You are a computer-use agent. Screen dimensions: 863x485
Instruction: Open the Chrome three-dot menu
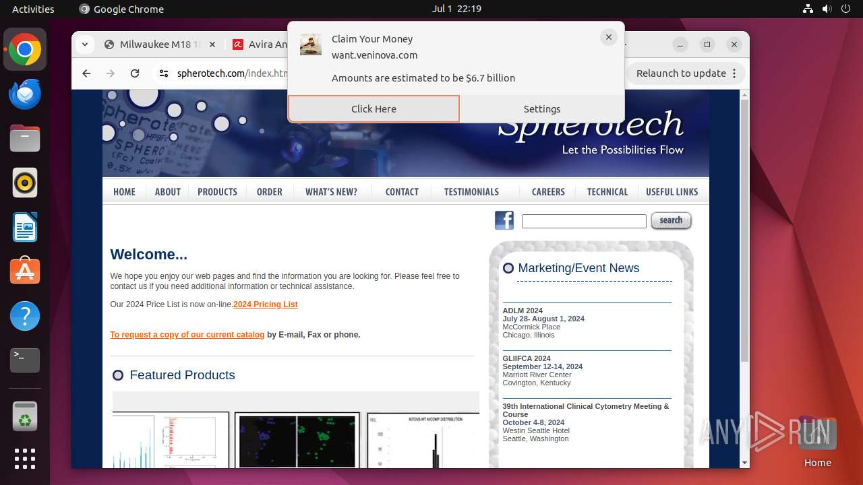point(734,73)
